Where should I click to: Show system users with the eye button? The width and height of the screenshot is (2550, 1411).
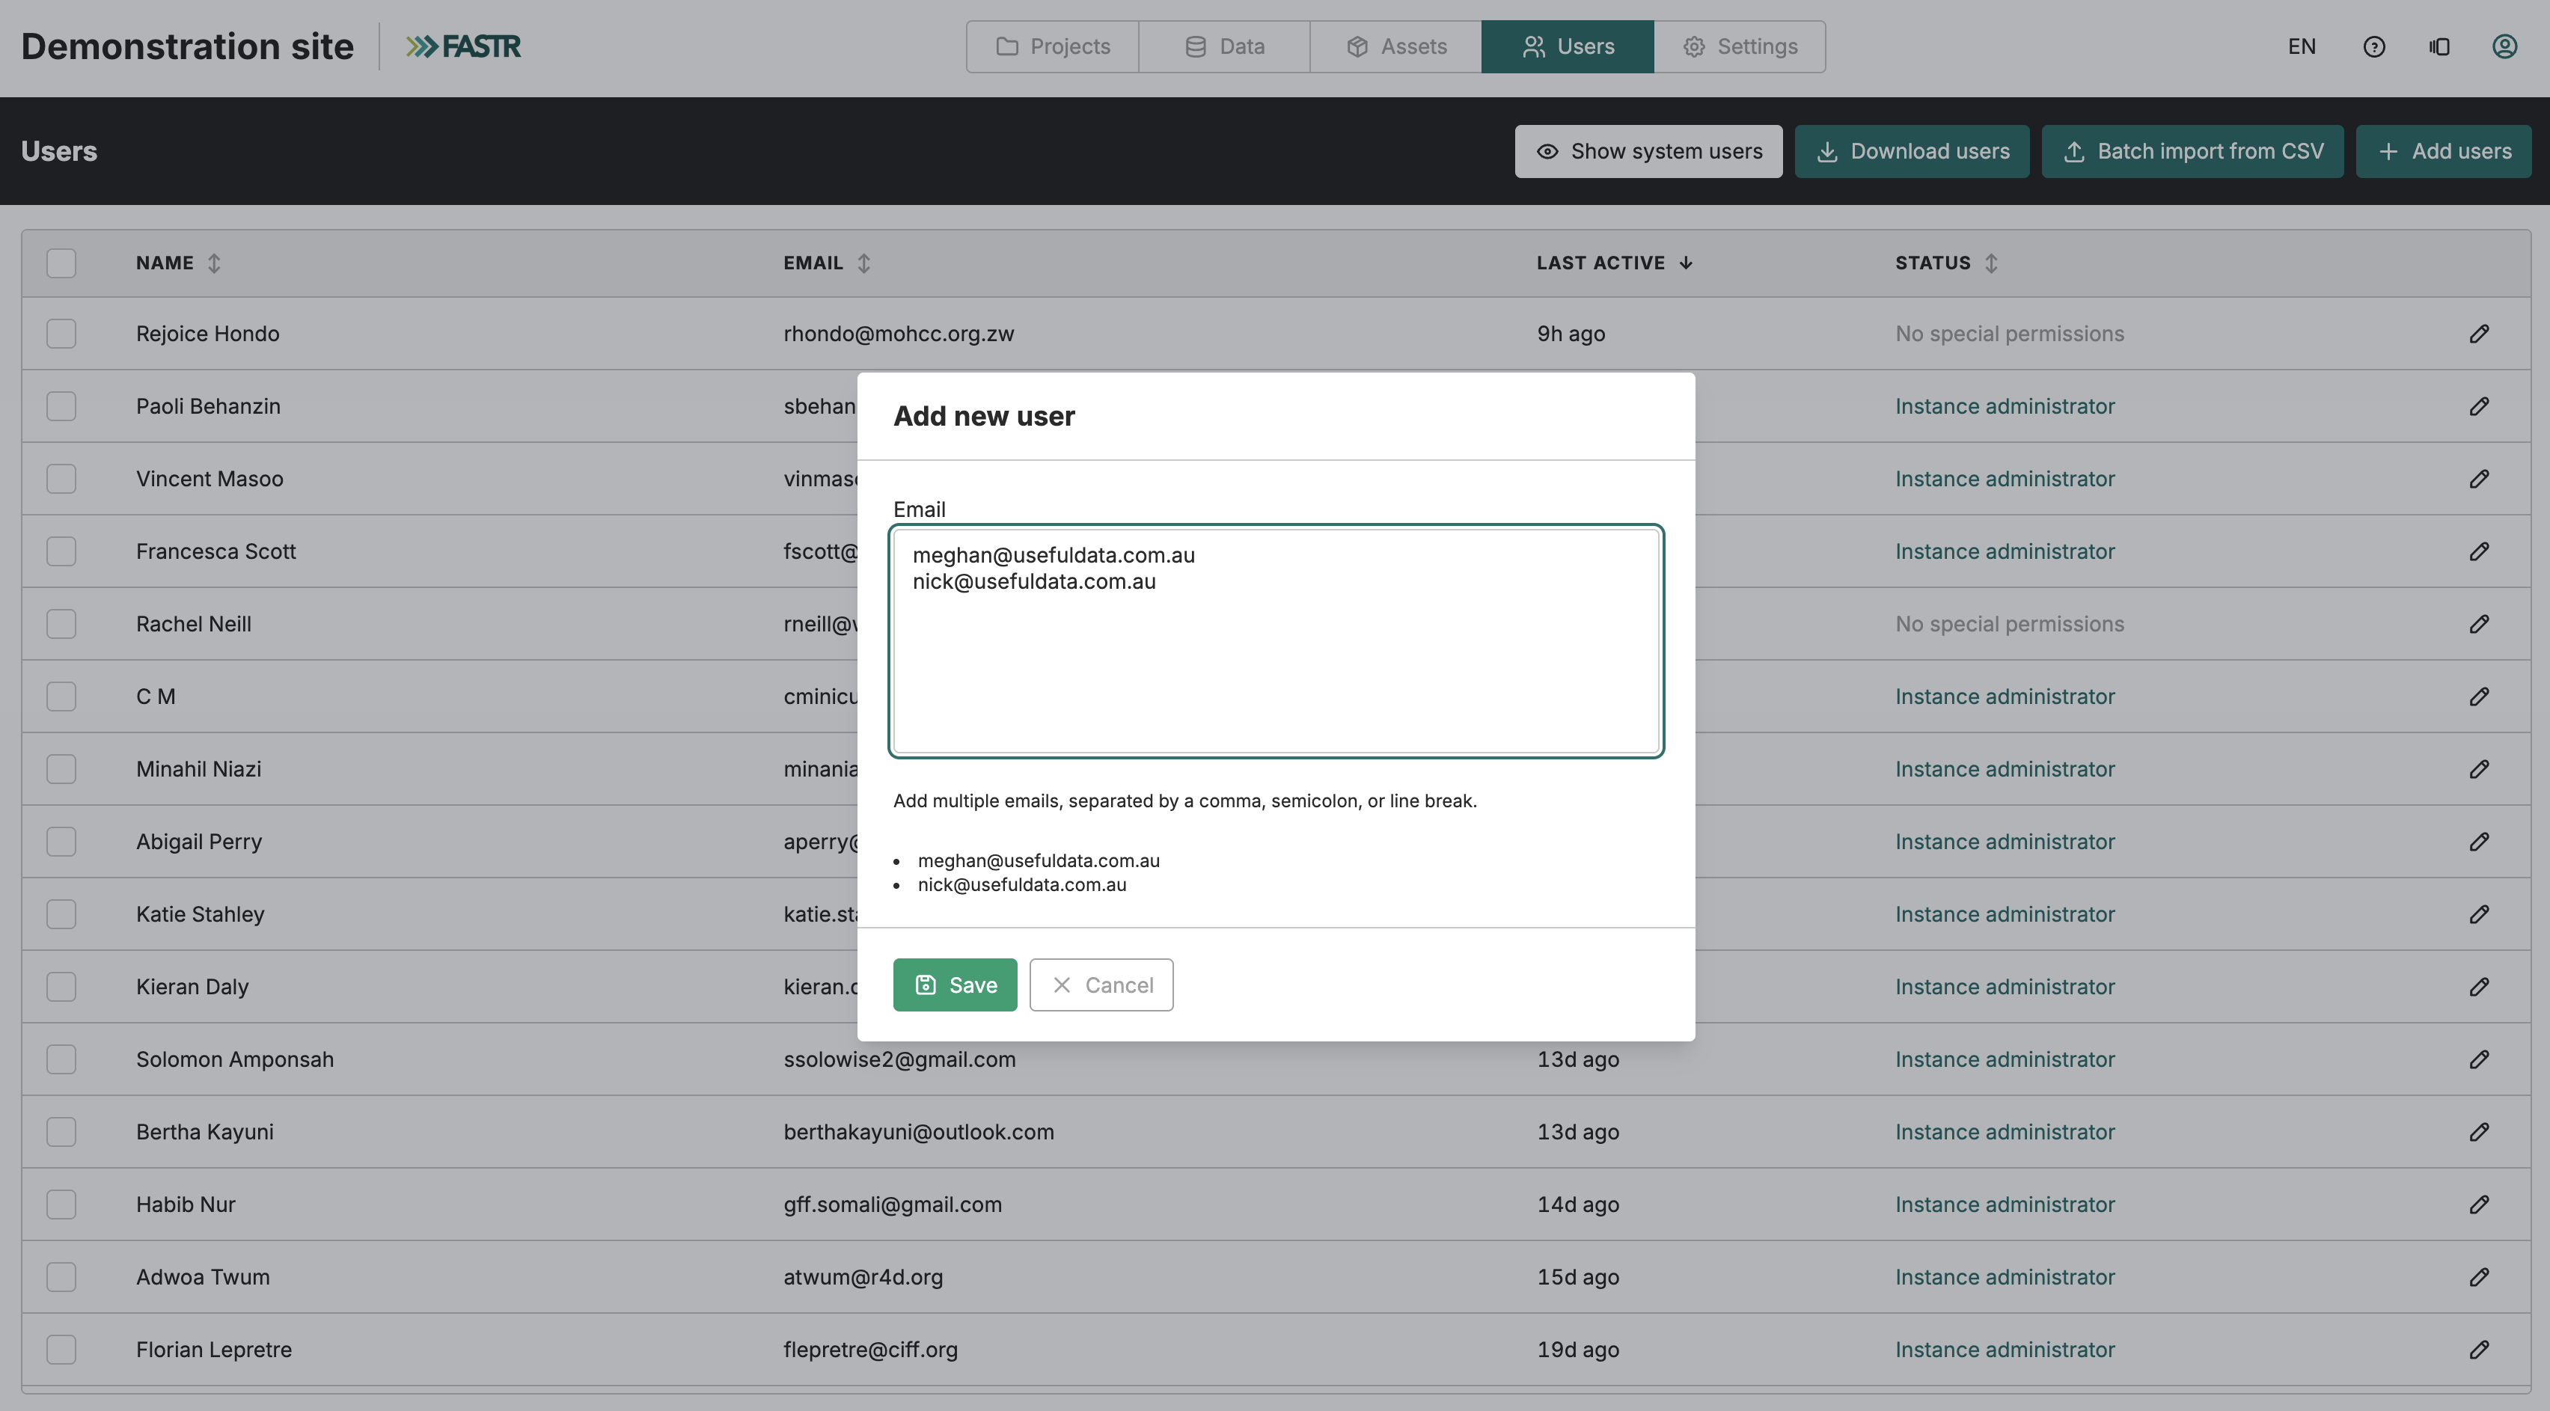1648,151
